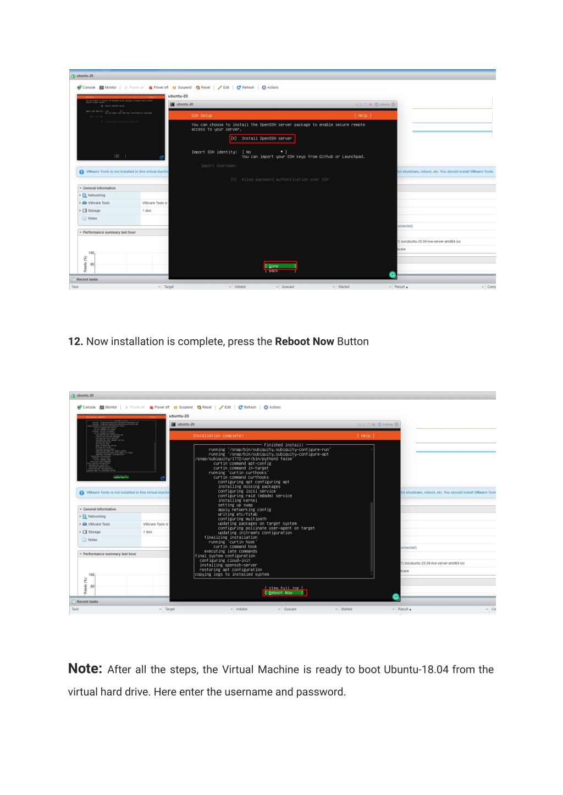Click the VMware Tools info icon, Installation complete screenshot

[82, 493]
